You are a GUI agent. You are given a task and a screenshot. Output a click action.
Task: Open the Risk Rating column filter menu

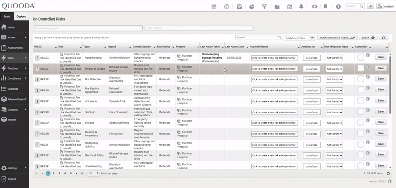pos(173,47)
